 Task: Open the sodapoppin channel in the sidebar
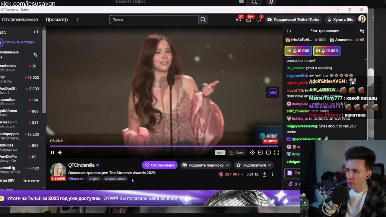[21, 136]
